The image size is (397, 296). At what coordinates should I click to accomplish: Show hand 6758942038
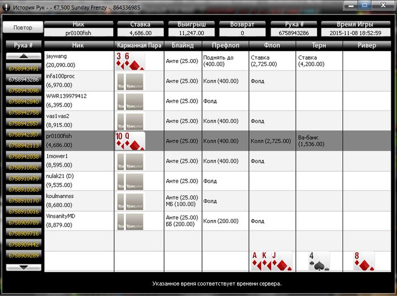[24, 157]
